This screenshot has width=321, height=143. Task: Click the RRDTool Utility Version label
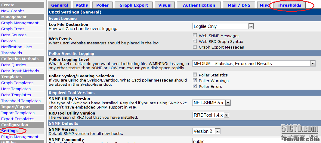click(72, 113)
